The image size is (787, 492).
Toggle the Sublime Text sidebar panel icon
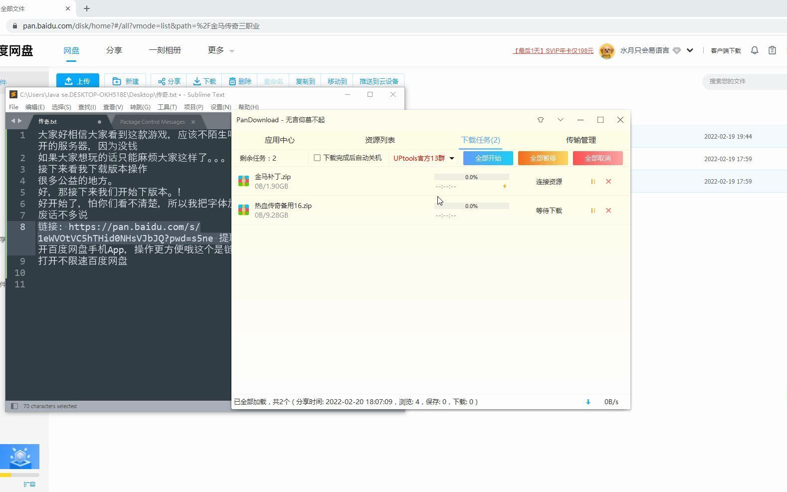click(14, 406)
